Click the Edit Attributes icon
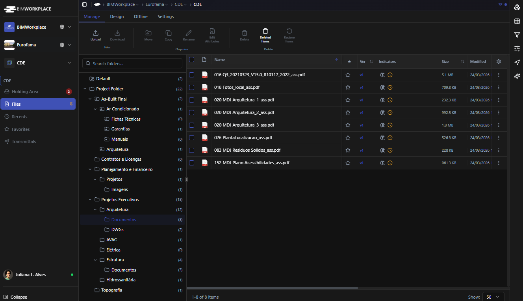The image size is (523, 301). [212, 31]
